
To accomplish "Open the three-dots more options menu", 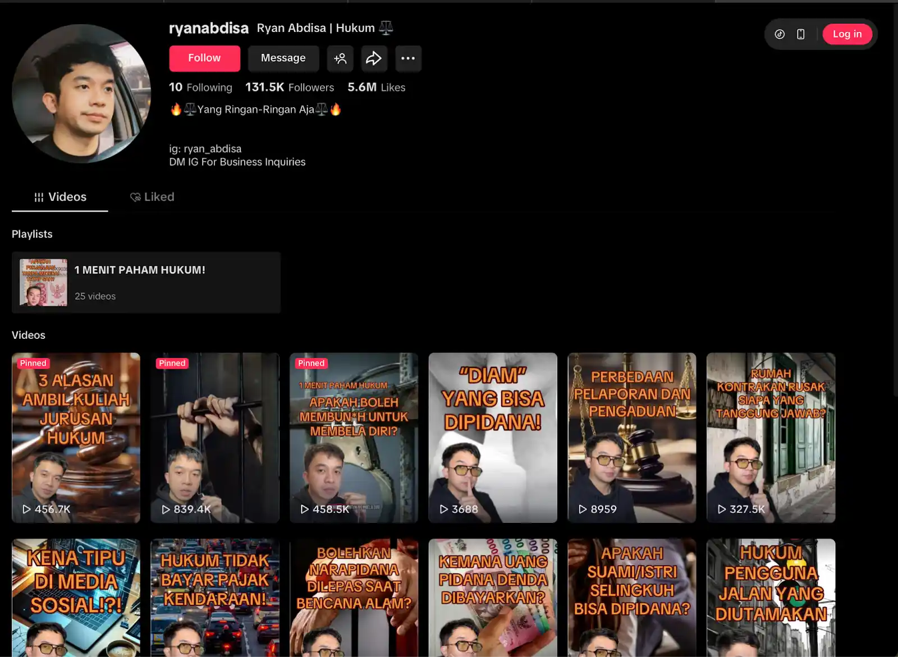I will tap(408, 58).
